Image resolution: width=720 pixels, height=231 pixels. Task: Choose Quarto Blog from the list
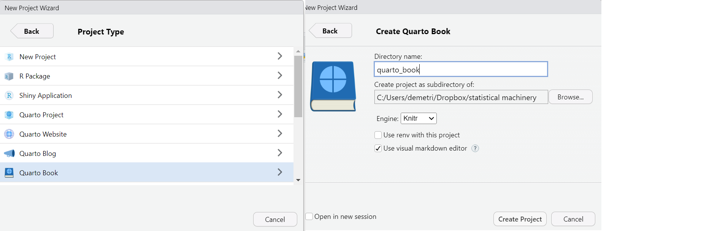click(38, 154)
